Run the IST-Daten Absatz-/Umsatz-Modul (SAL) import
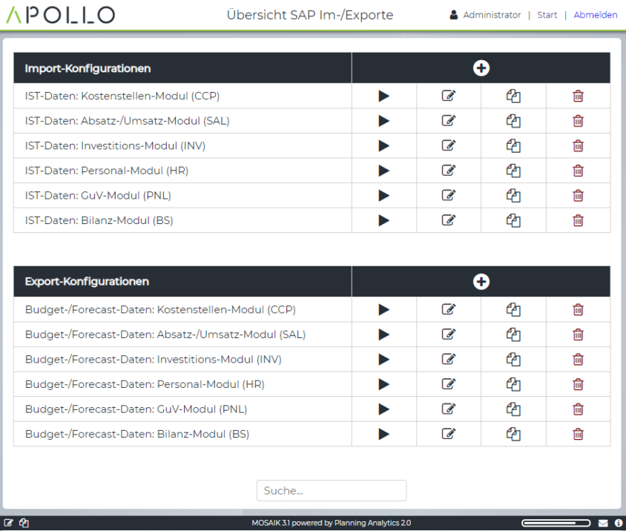626x531 pixels. [x=383, y=121]
